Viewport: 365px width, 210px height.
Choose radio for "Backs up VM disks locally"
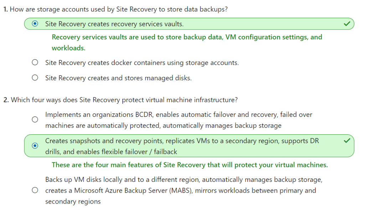point(35,190)
